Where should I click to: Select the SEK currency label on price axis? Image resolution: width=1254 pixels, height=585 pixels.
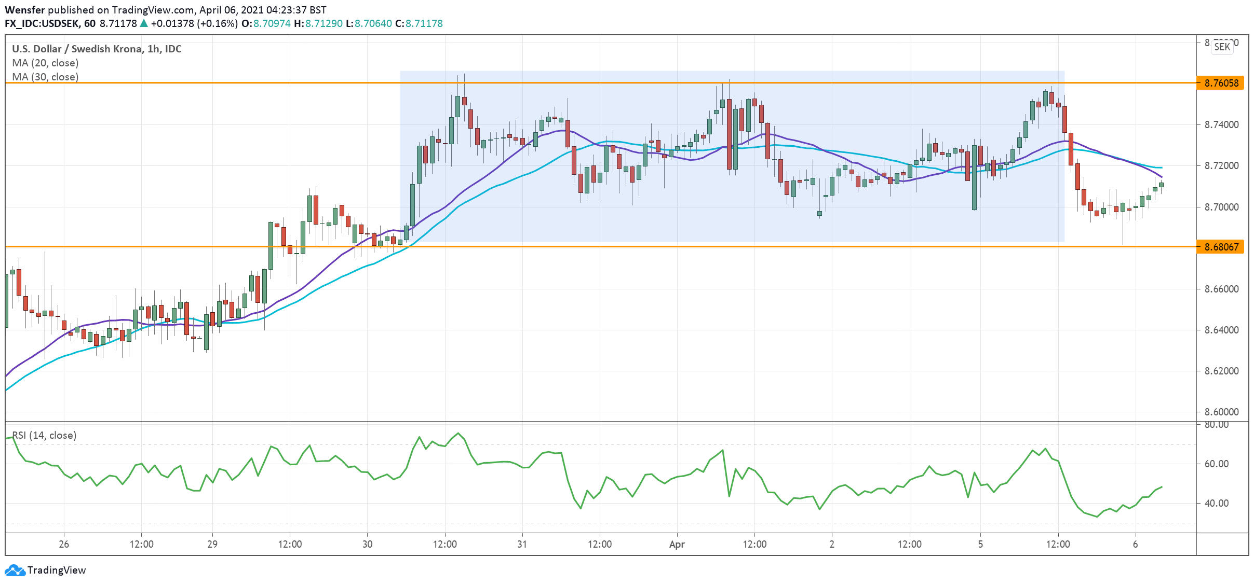(x=1223, y=47)
